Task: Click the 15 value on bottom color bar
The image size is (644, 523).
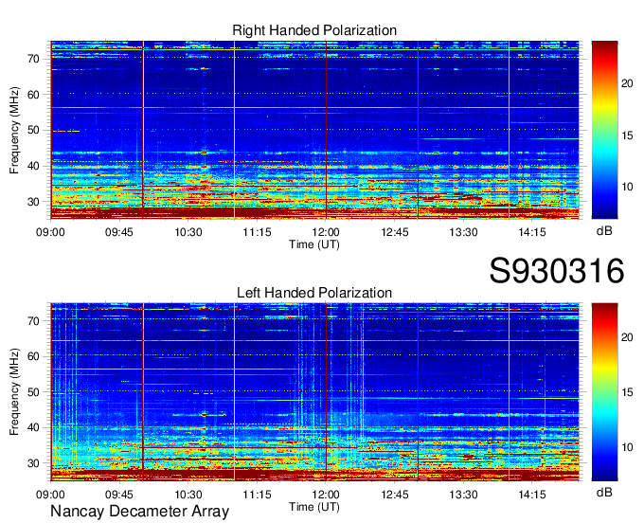Action: [627, 392]
